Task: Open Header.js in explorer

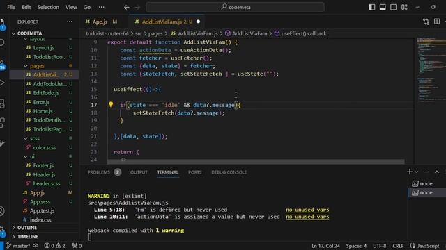Action: pyautogui.click(x=45, y=174)
